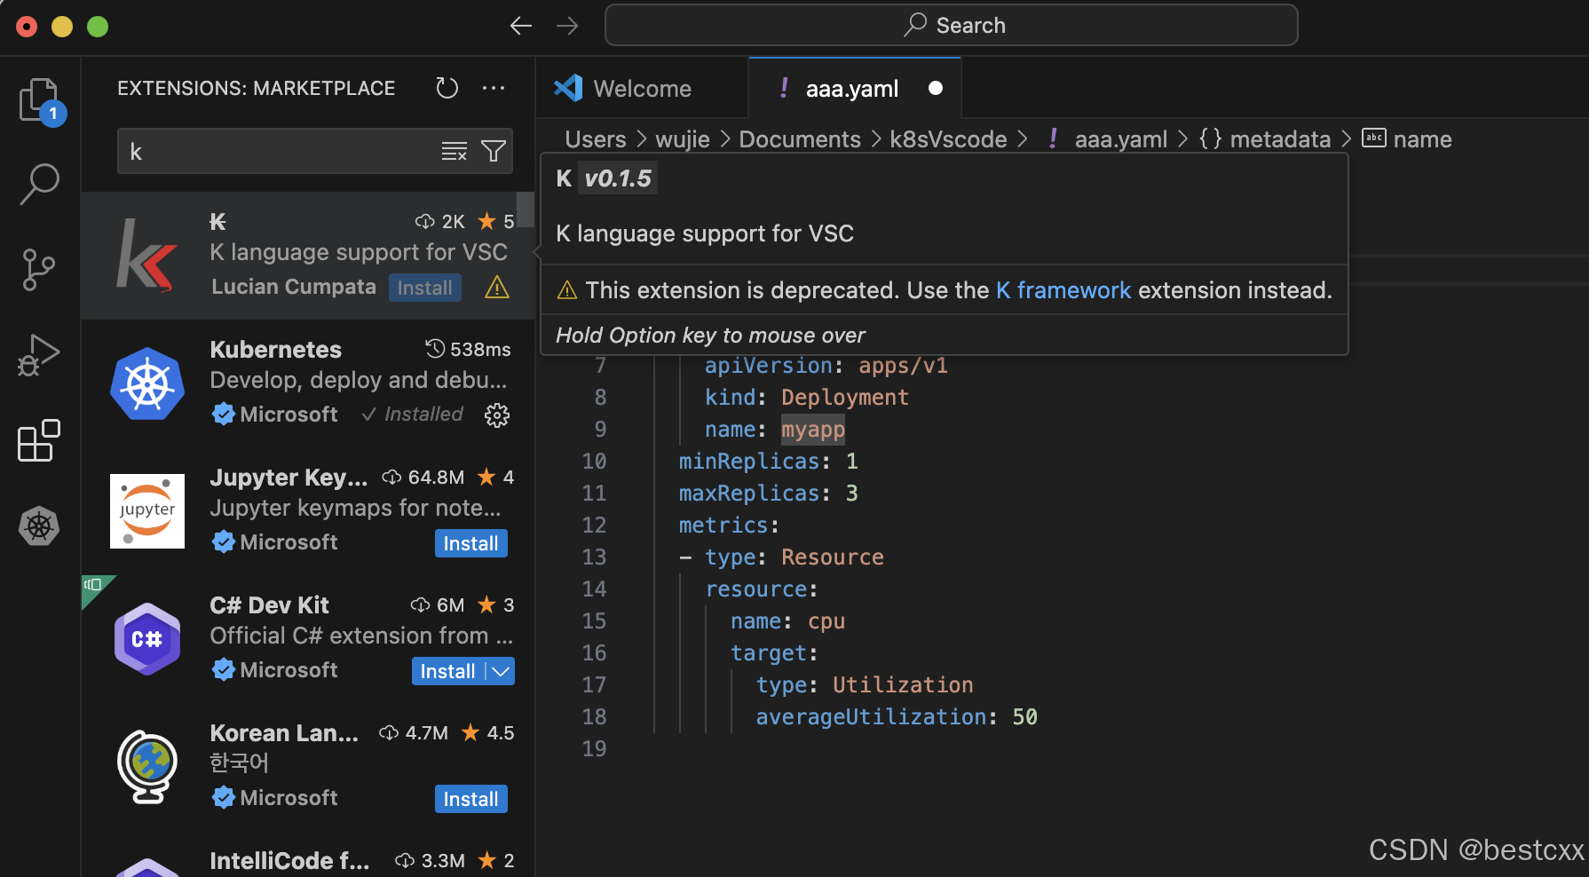Click 'type: Utilization' on line 17
This screenshot has width=1589, height=877.
pos(865,685)
